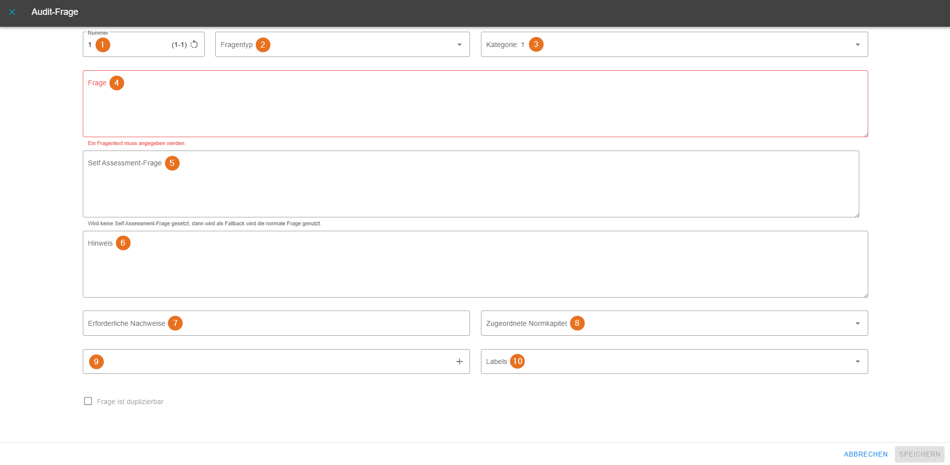Open the Fragentyp dropdown
This screenshot has width=950, height=465.
pyautogui.click(x=459, y=45)
